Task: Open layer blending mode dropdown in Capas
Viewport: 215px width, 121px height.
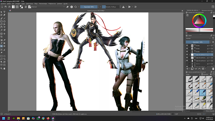Action: [x=198, y=38]
